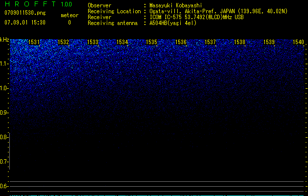Select the A504HB(yagi 4el) antenna text
Screen dimensions: 308x196
173,23
